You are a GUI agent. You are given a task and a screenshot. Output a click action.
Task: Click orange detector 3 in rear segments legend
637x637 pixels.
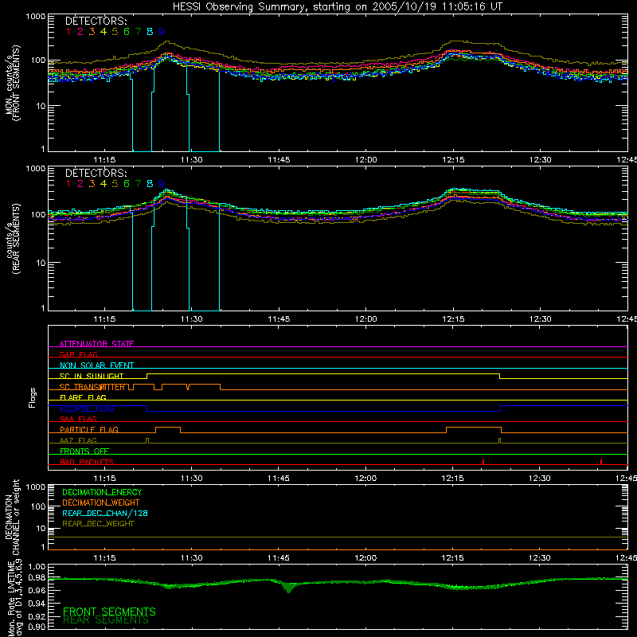coord(92,184)
